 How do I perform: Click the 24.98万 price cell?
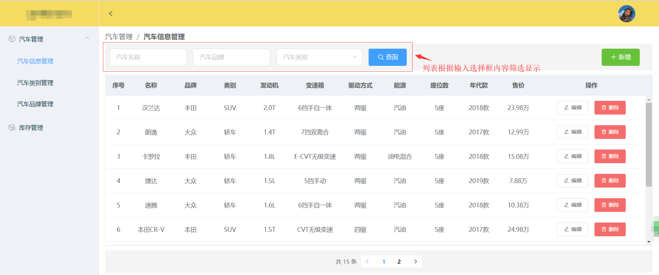518,230
